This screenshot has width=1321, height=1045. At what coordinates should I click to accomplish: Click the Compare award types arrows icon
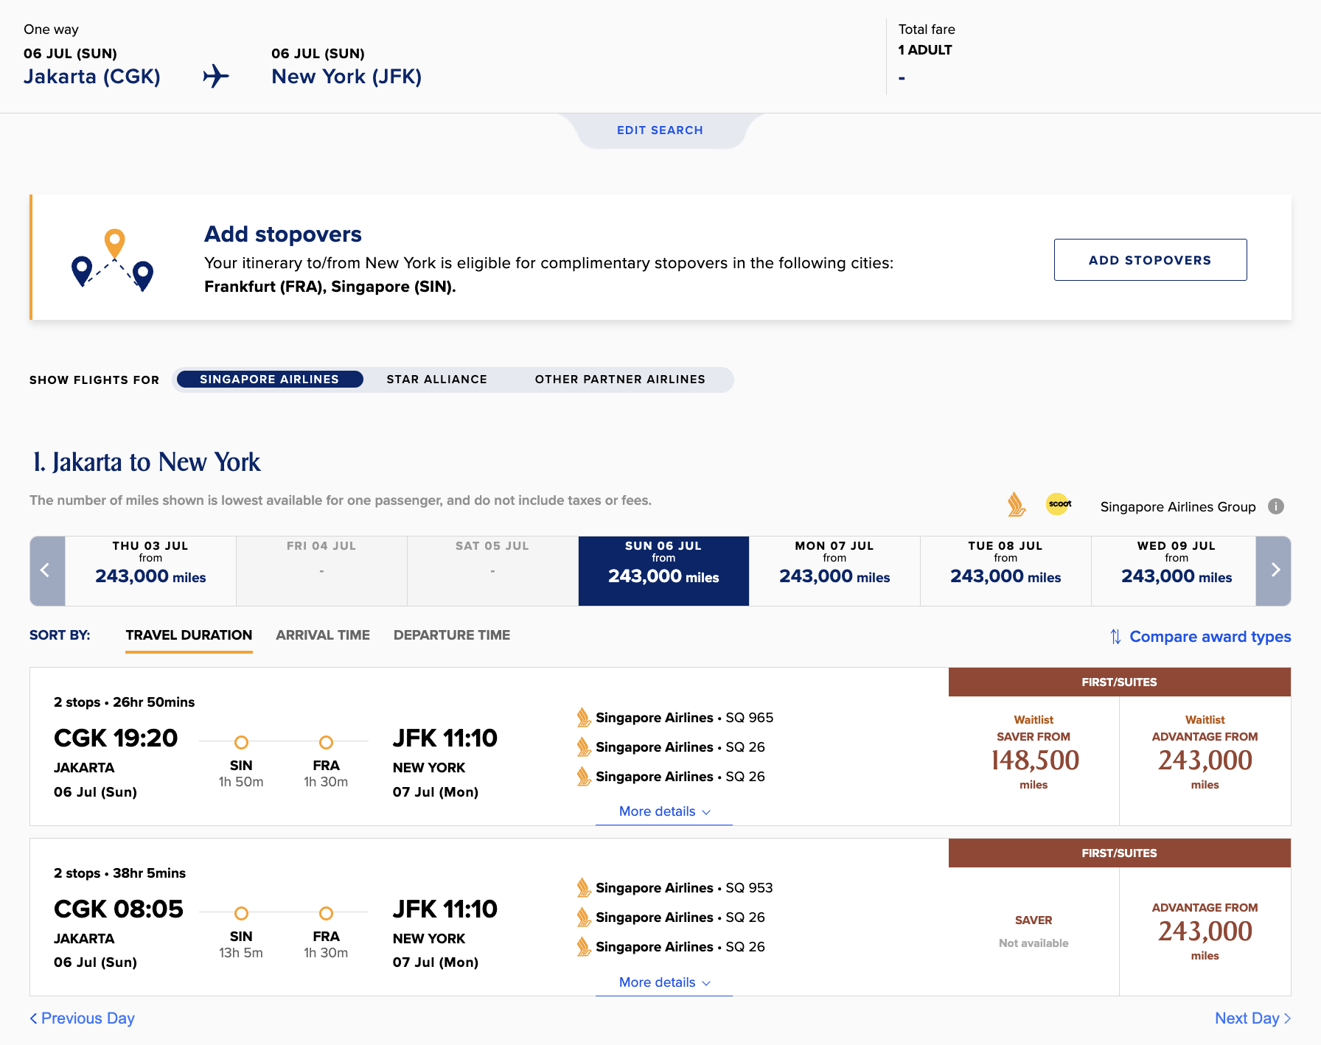1115,637
